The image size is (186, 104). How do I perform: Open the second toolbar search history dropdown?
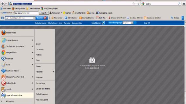[x=34, y=18]
